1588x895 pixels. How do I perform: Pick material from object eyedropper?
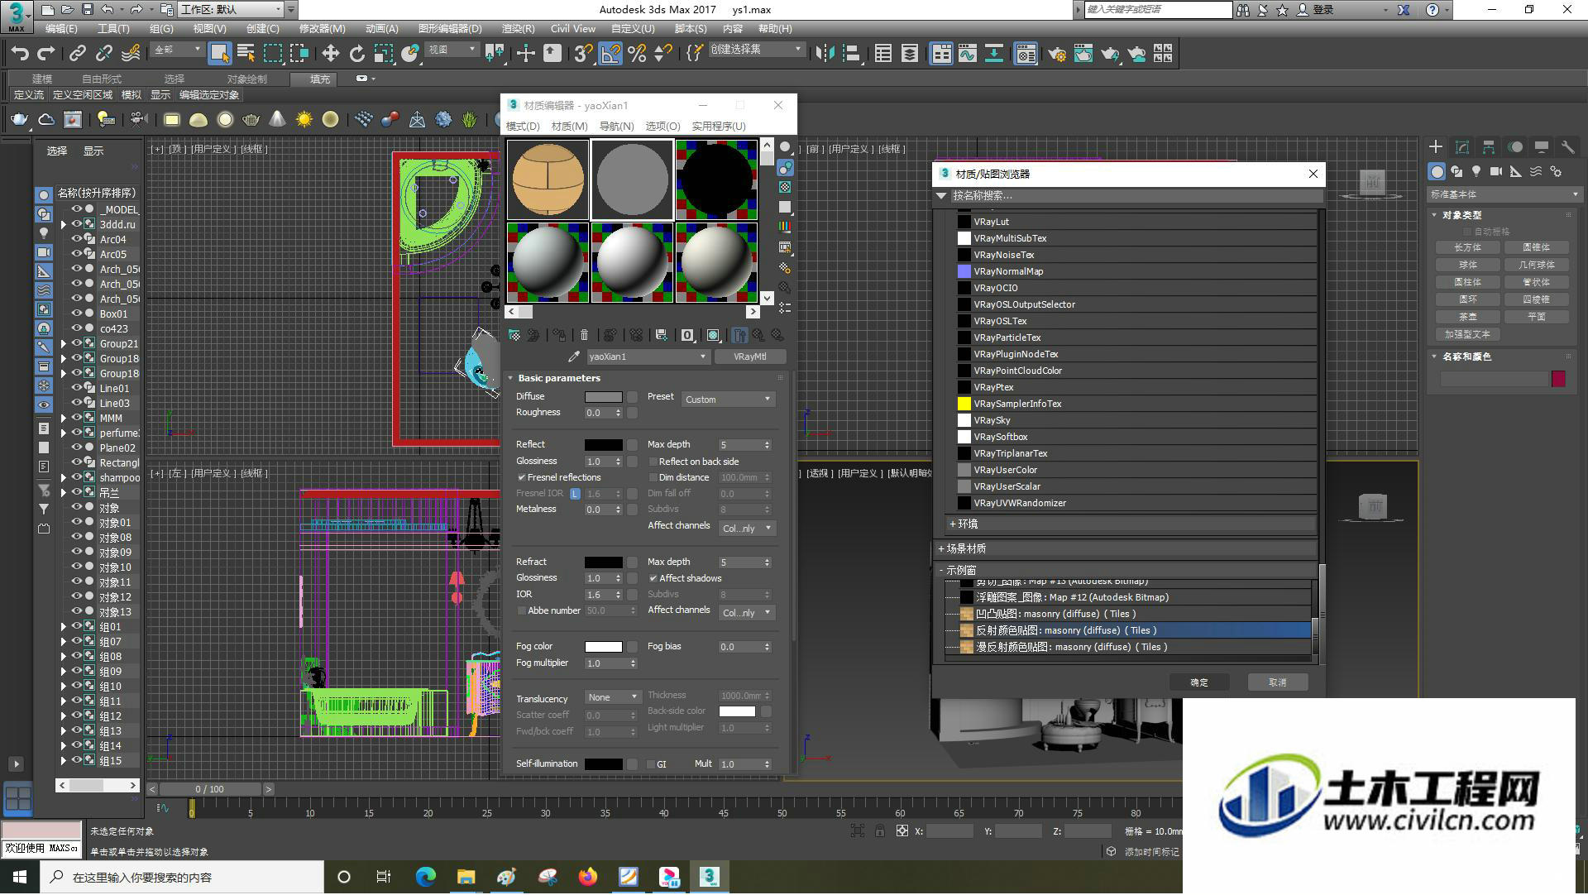(x=574, y=357)
